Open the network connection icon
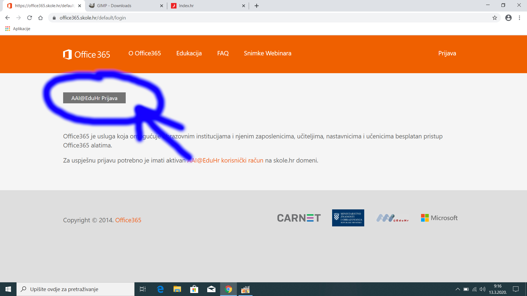This screenshot has width=527, height=296. pyautogui.click(x=474, y=289)
